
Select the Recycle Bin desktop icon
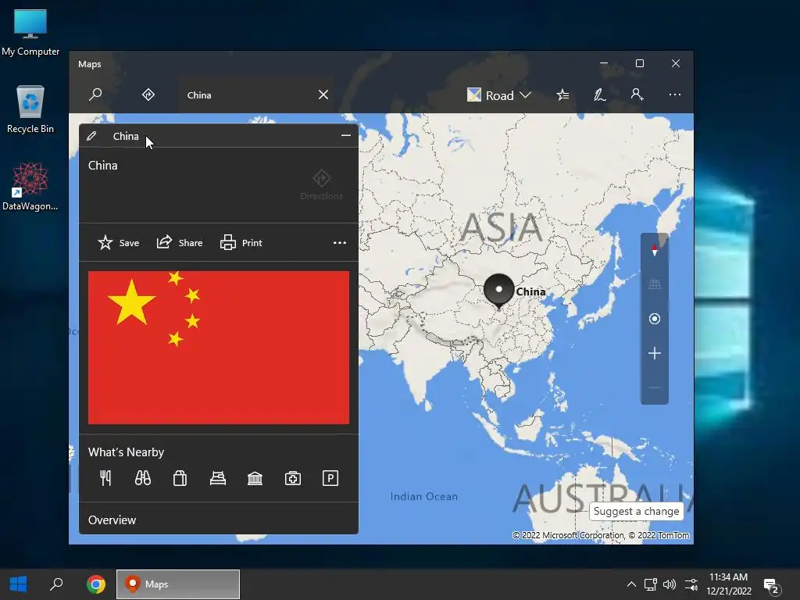click(30, 109)
